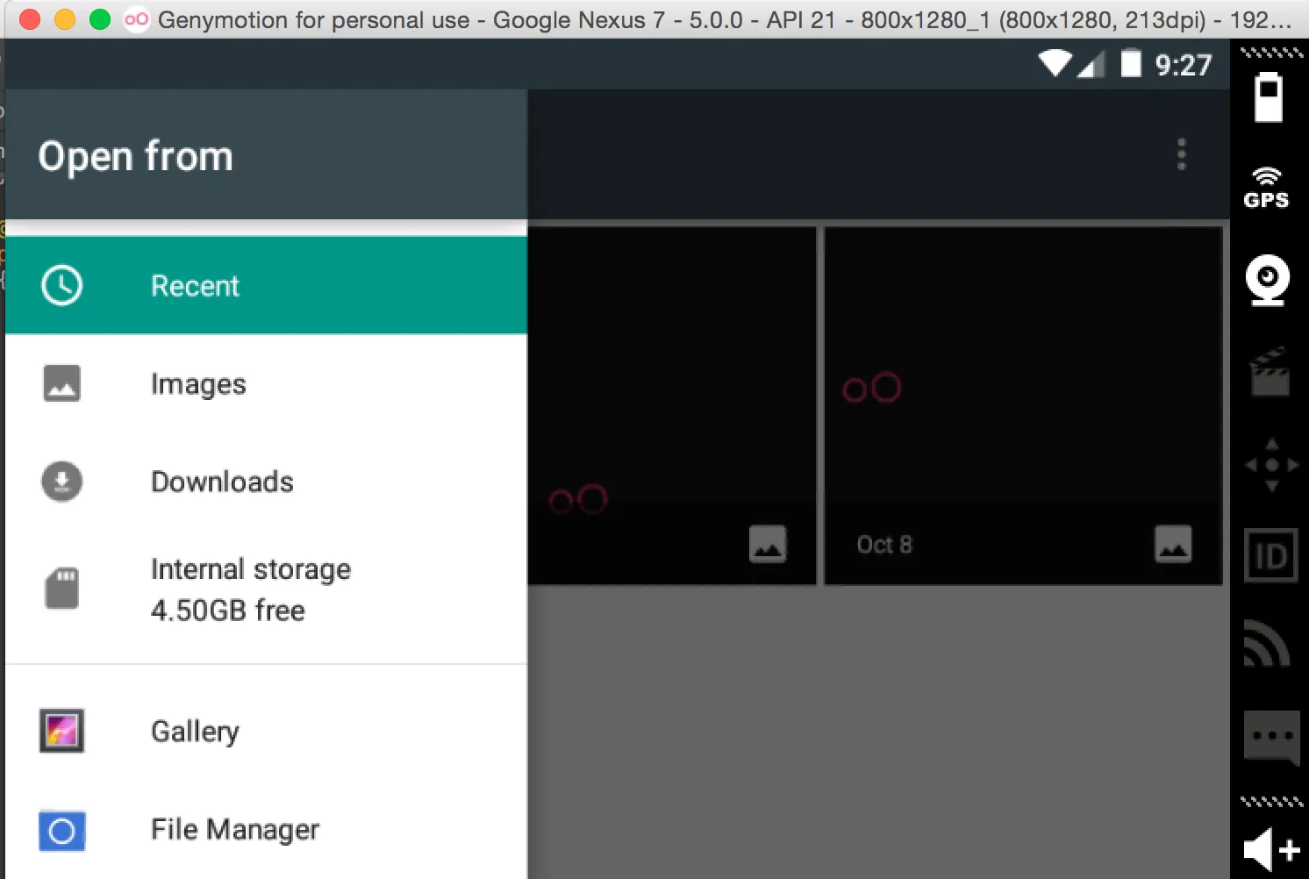
Task: Click the Oct 8 date label
Action: (x=884, y=545)
